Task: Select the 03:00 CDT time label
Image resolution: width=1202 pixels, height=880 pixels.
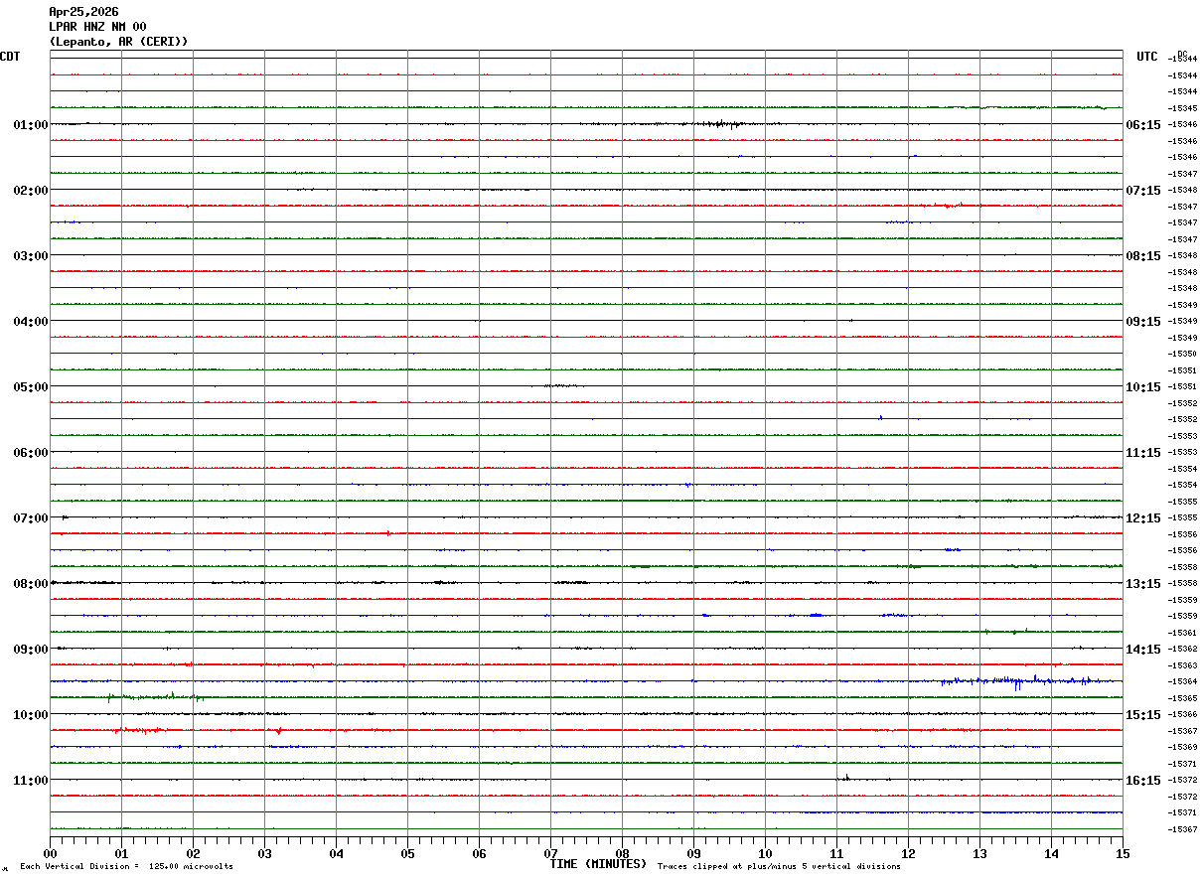Action: click(31, 256)
